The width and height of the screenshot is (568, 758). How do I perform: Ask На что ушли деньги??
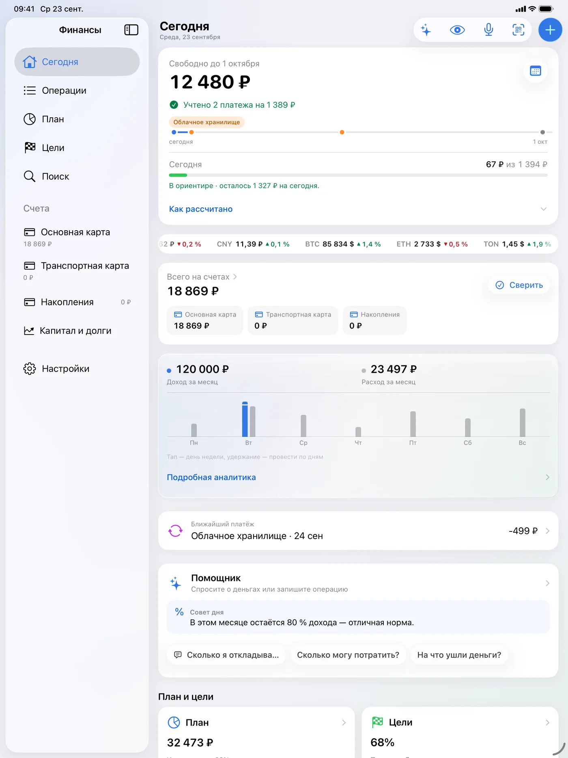coord(459,655)
